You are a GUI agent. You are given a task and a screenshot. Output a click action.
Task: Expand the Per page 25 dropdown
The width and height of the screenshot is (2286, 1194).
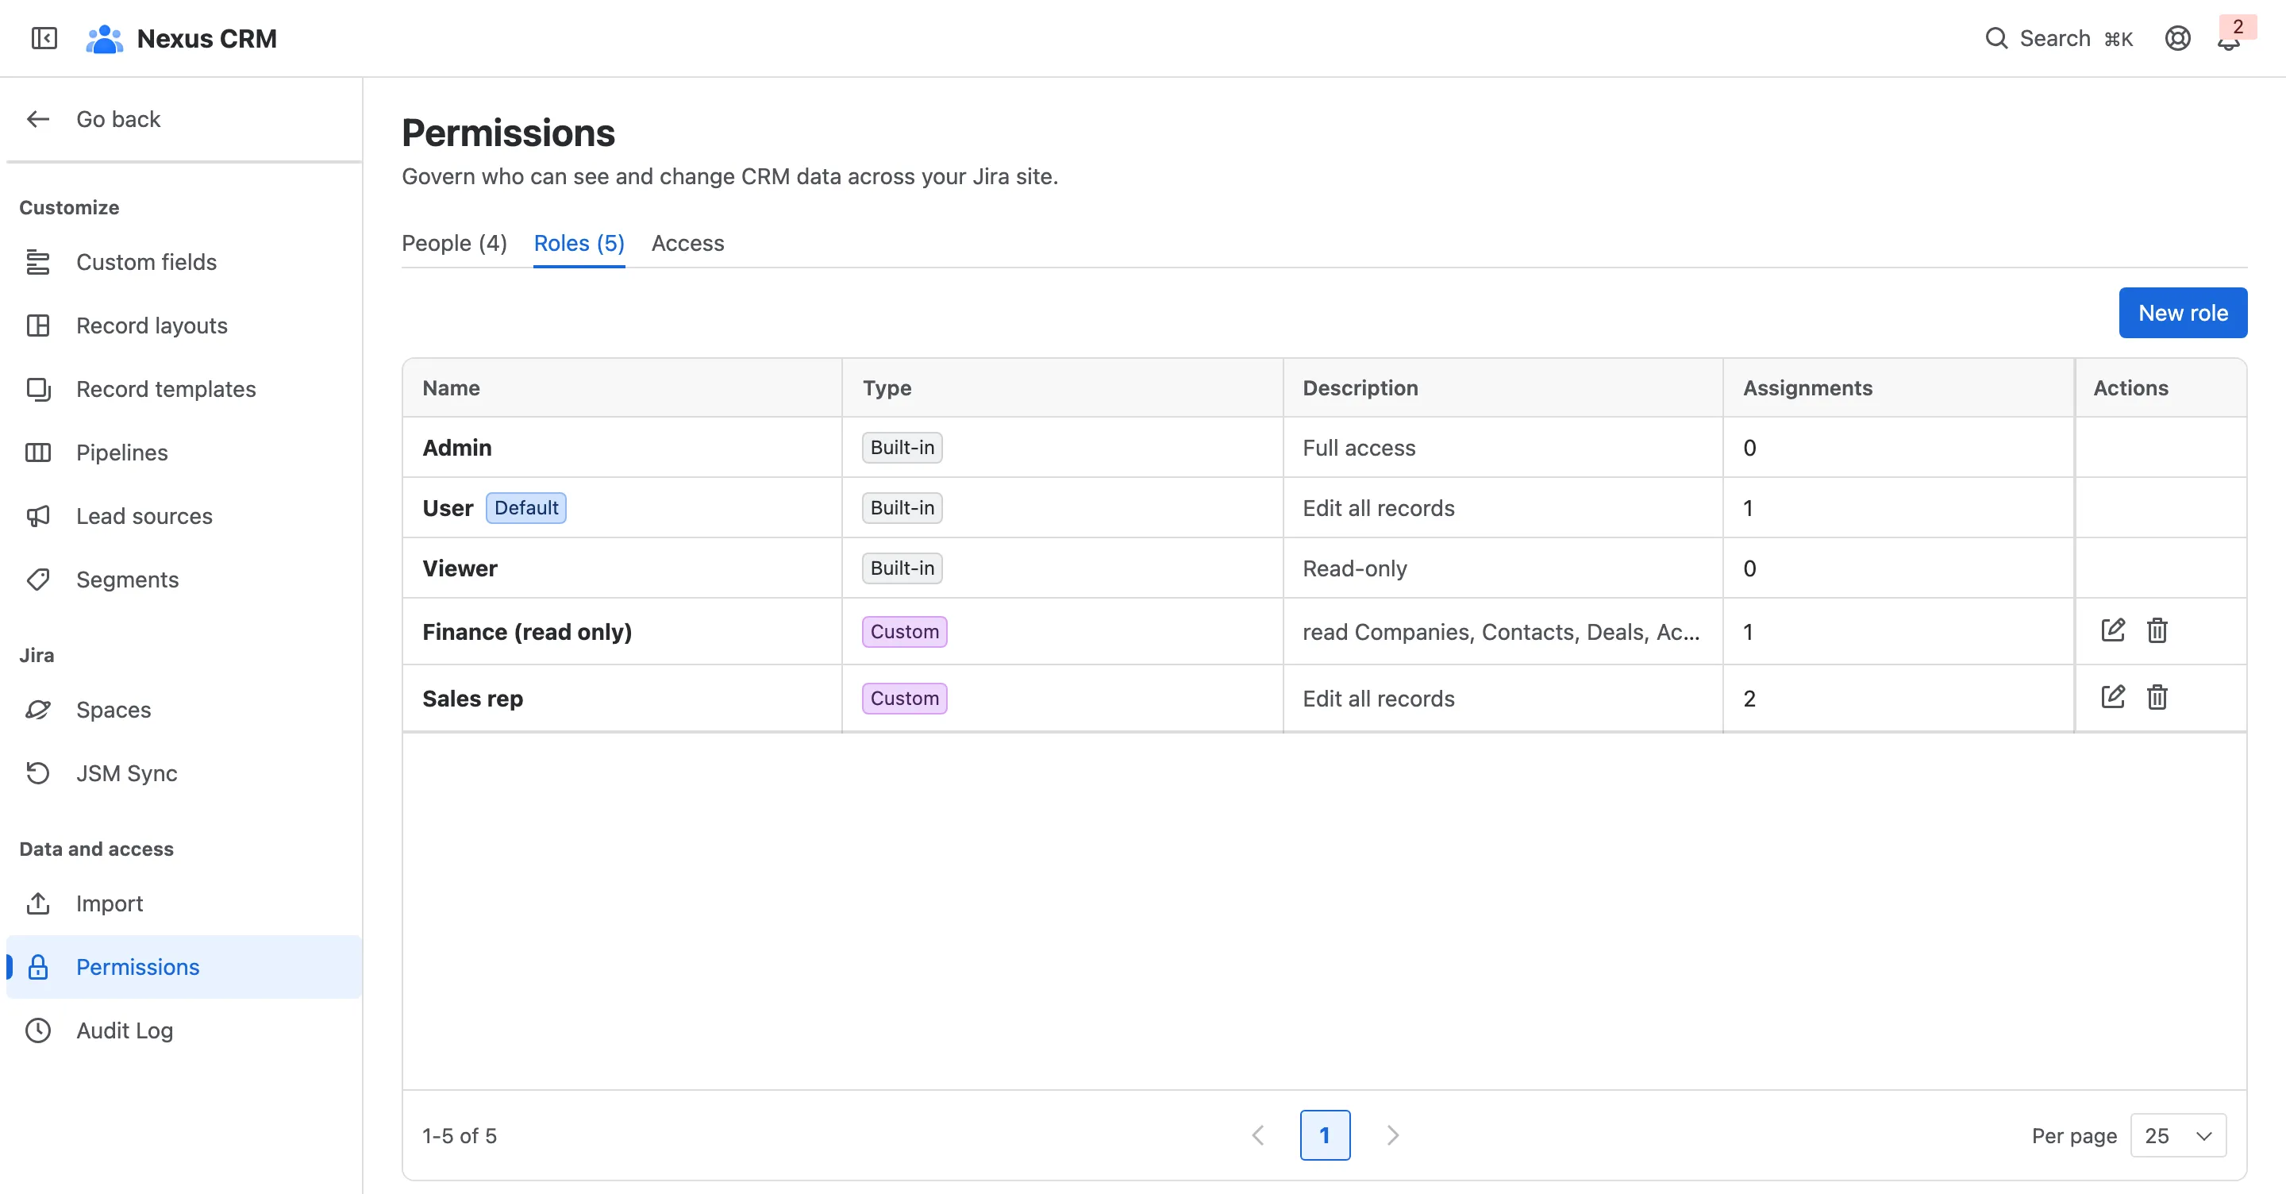(2178, 1135)
